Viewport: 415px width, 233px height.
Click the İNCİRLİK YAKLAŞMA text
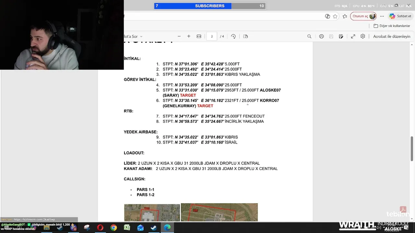click(244, 121)
